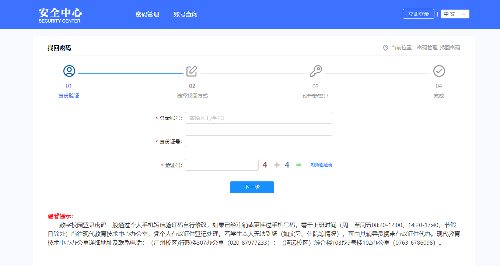Viewport: 500px width, 266px height.
Task: Click the step 02 edit pencil icon
Action: [192, 71]
